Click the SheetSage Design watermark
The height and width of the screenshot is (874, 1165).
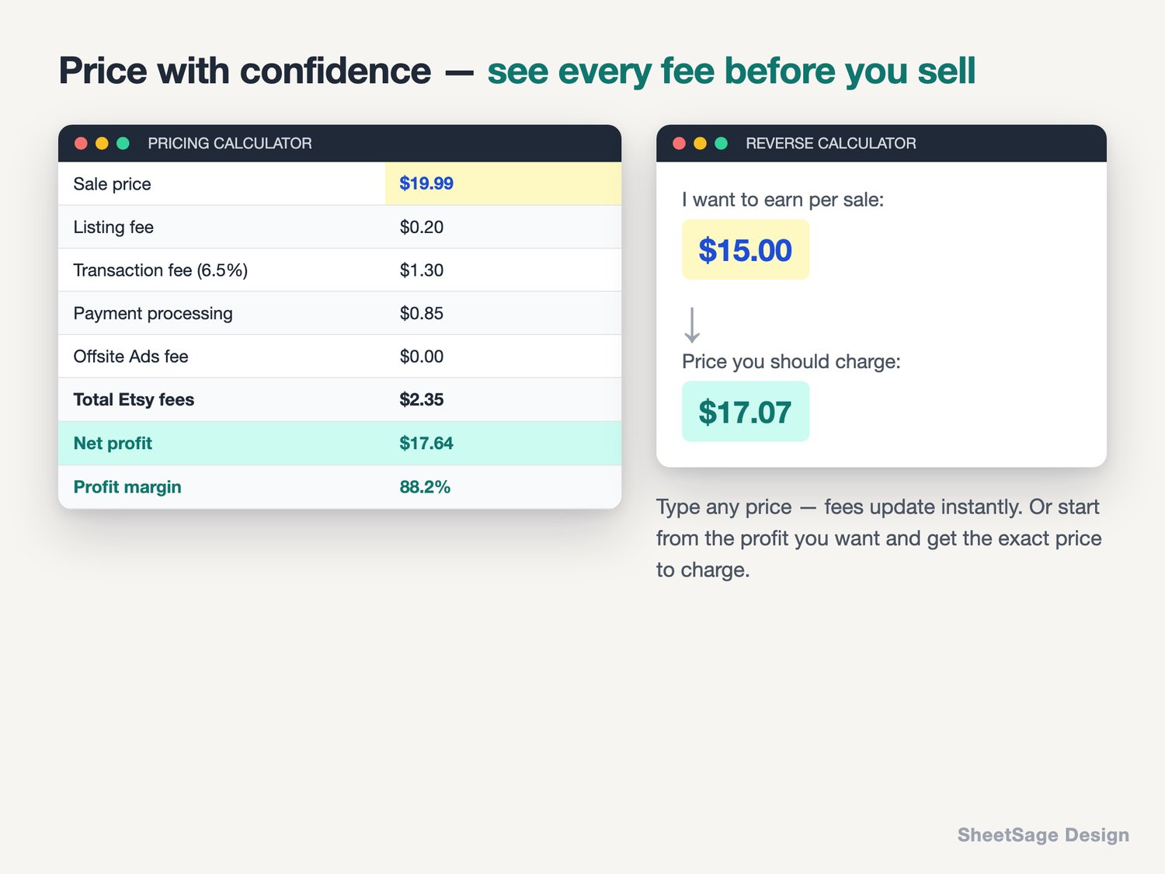point(1043,835)
